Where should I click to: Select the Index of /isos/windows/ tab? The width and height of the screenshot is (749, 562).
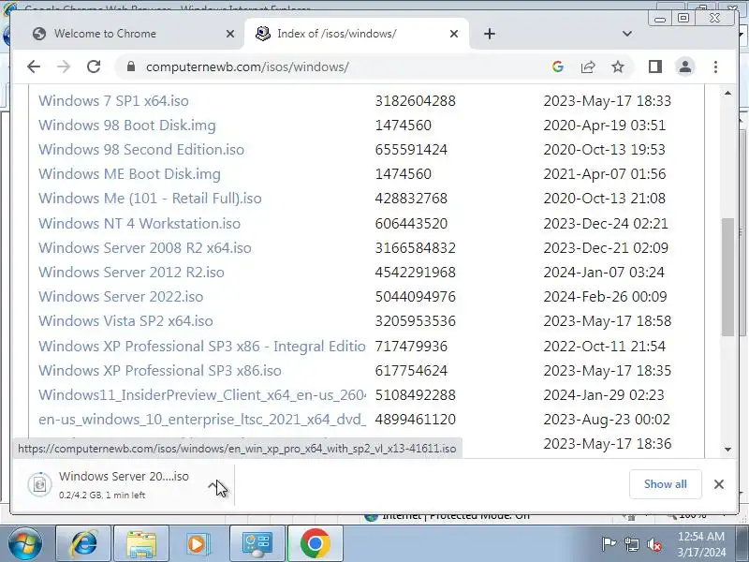coord(356,34)
